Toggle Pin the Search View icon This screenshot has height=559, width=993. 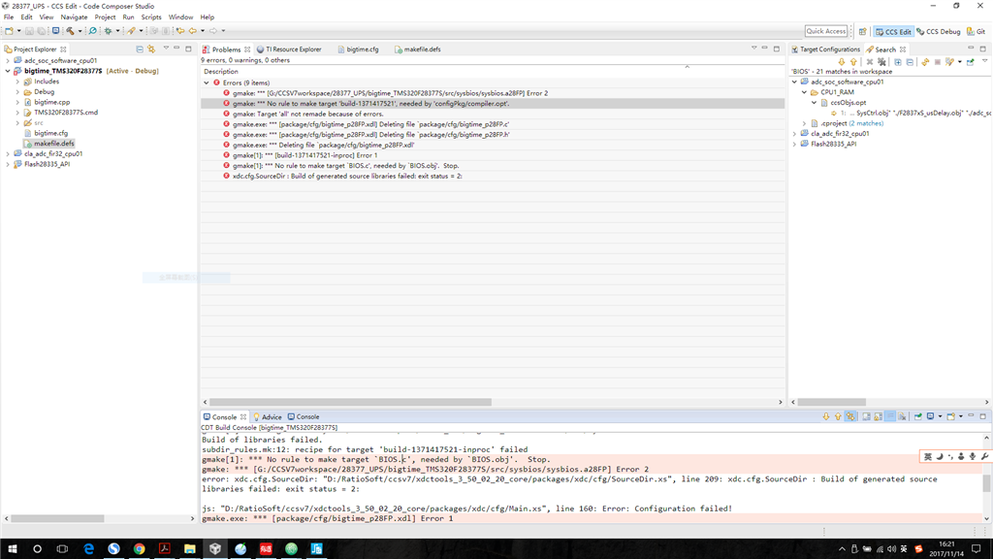coord(971,62)
